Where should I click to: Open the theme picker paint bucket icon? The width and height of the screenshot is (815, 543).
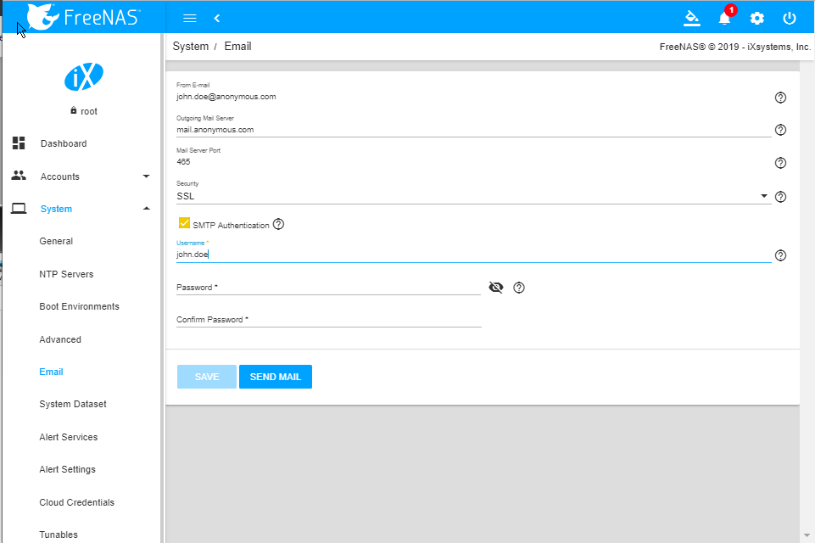point(692,18)
